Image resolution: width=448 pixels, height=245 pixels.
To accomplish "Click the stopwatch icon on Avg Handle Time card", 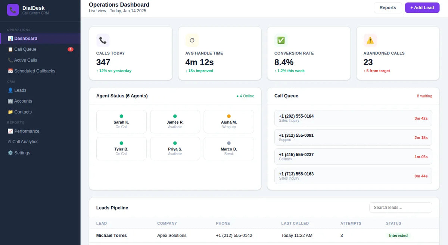I will (192, 40).
